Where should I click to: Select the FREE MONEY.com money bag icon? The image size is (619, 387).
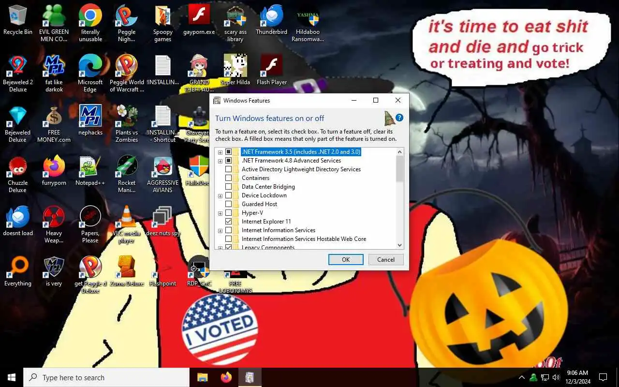point(54,124)
